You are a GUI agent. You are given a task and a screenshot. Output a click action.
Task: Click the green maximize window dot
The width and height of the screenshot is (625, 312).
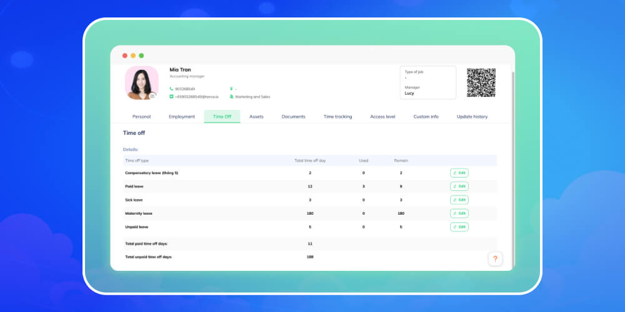click(141, 56)
